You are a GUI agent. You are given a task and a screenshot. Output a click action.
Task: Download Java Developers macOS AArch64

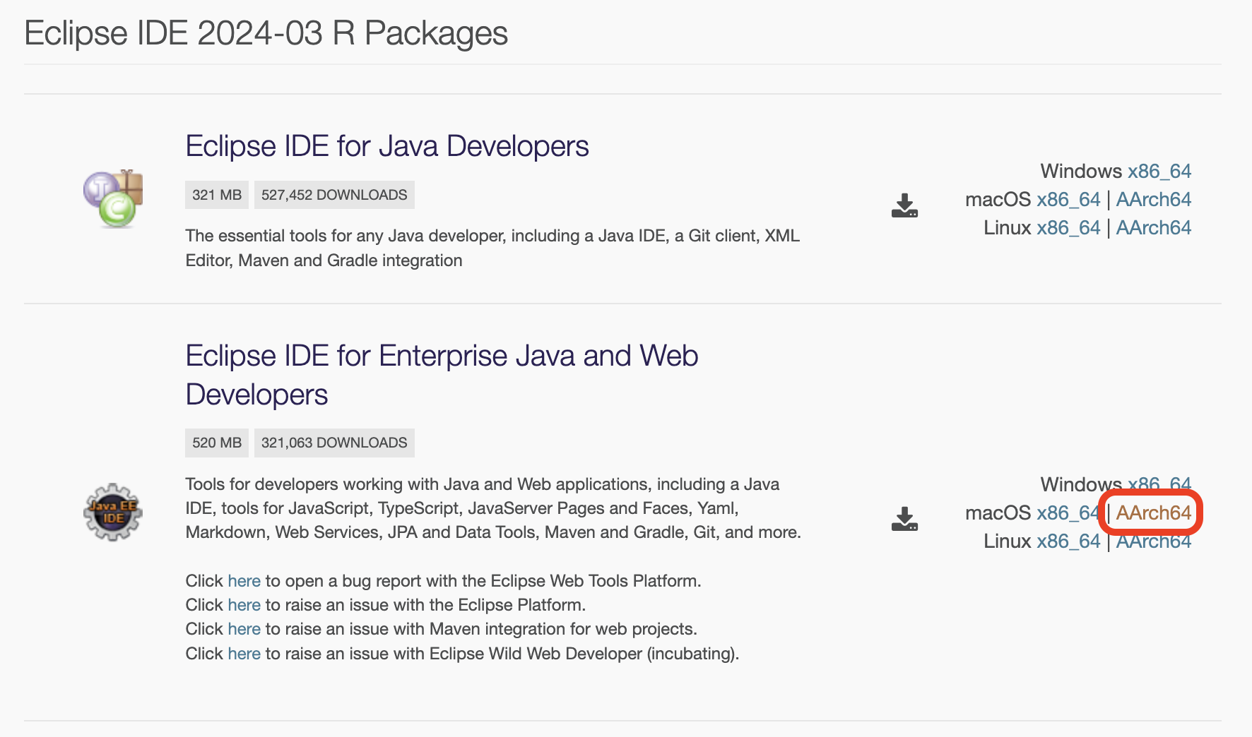click(1154, 199)
